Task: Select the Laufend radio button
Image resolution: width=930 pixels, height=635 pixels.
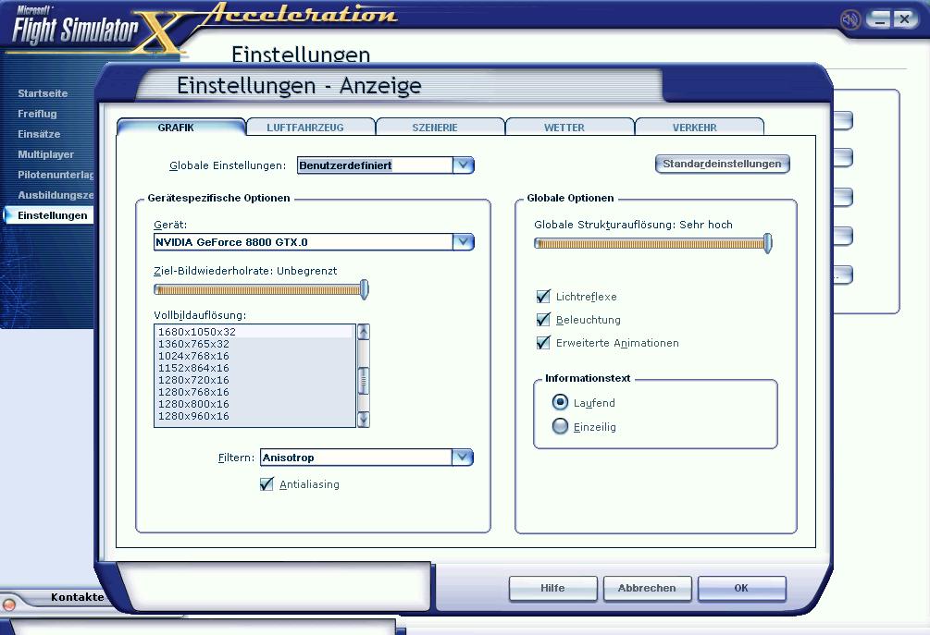Action: (x=560, y=402)
